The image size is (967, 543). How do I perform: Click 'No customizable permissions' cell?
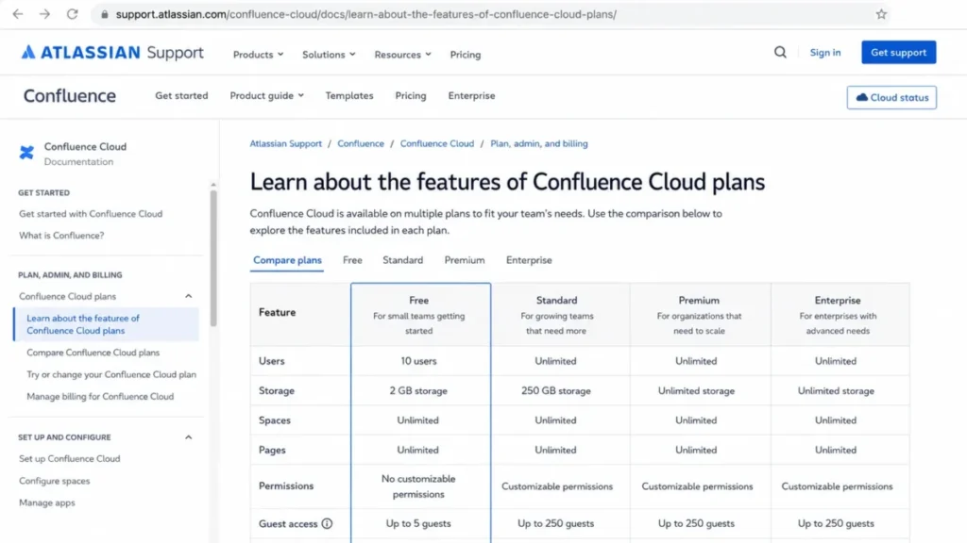pyautogui.click(x=418, y=486)
